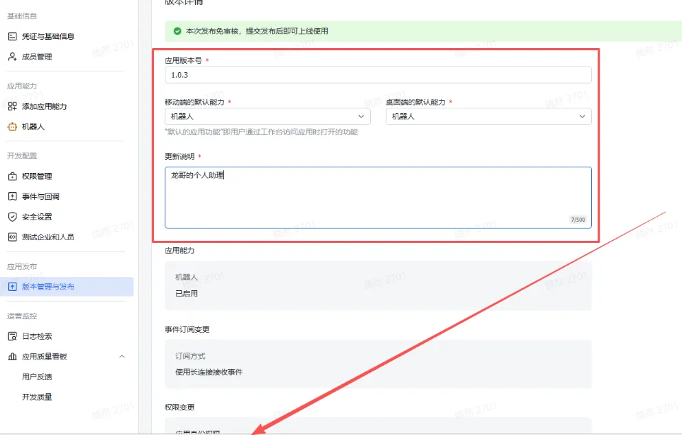Click chevron arrow of 移动端 dropdown
The width and height of the screenshot is (682, 435).
(361, 117)
